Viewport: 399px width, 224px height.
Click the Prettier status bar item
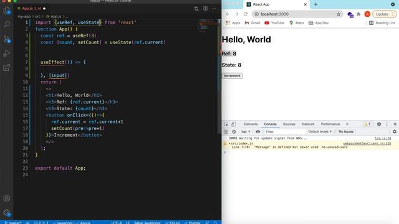pyautogui.click(x=193, y=223)
